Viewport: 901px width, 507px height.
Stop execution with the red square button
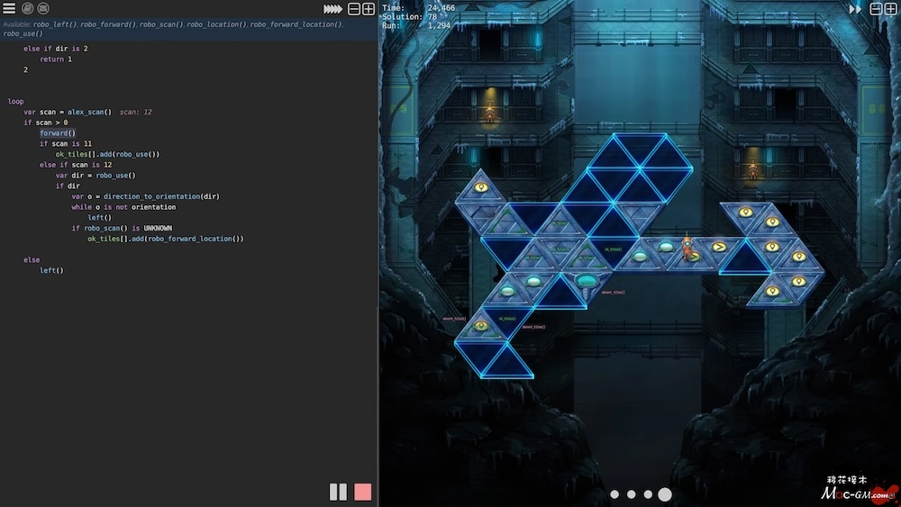coord(363,492)
